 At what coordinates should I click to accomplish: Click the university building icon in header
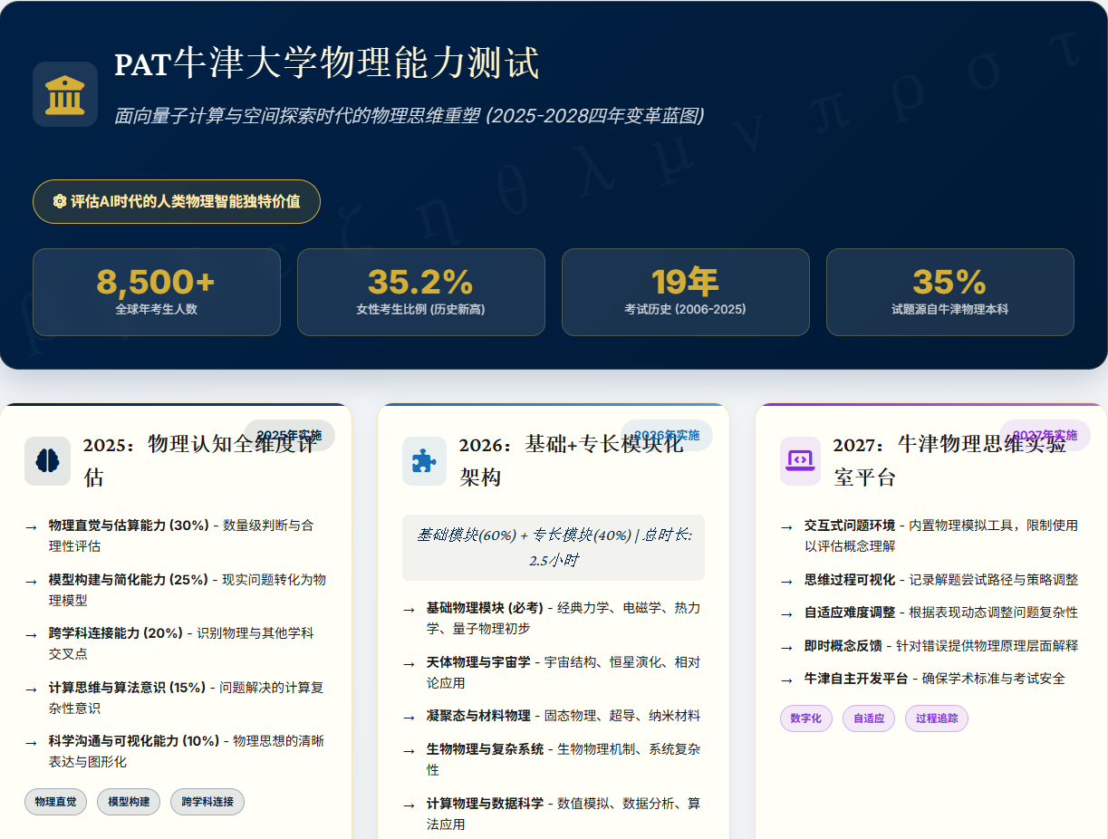tap(65, 94)
